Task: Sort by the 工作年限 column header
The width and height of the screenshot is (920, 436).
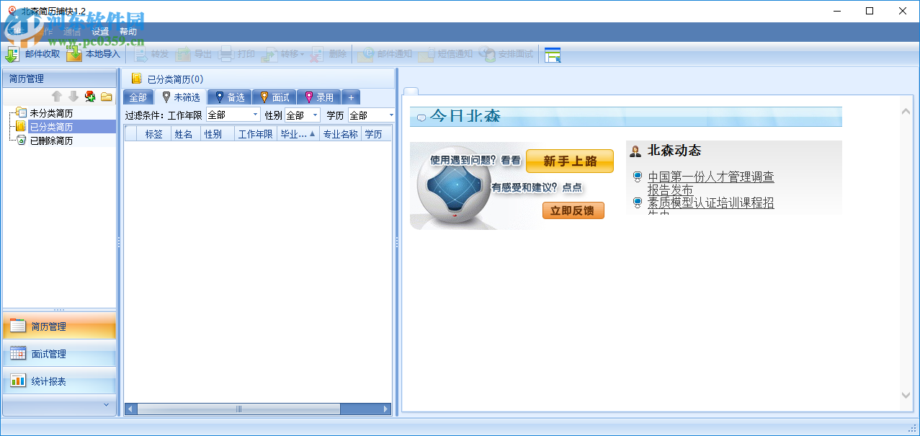Action: [255, 133]
